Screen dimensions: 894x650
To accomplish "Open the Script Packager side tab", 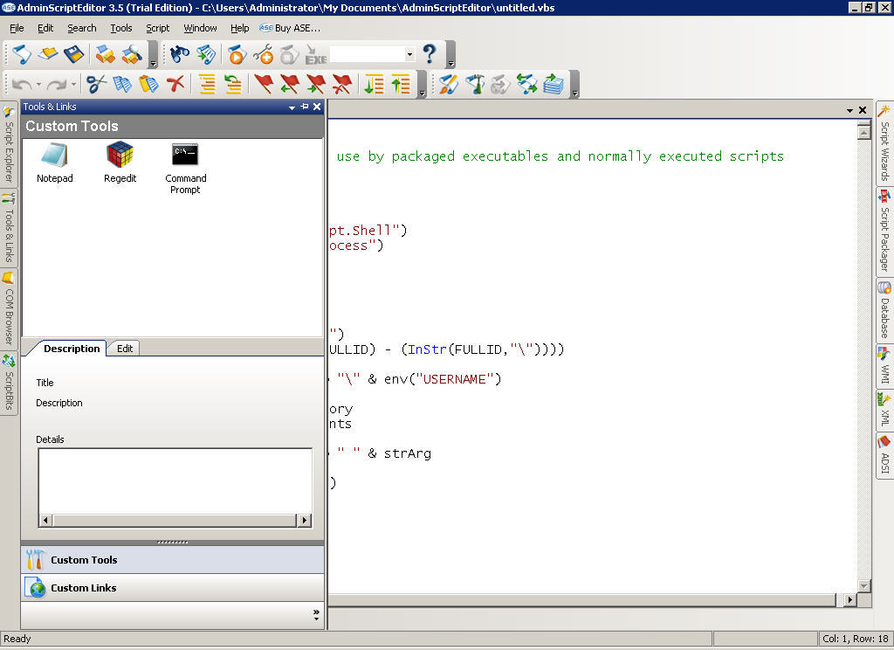I will click(885, 232).
